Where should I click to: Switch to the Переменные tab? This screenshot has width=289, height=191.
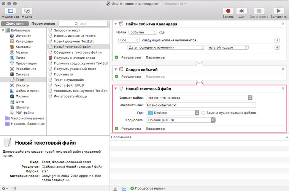43,24
